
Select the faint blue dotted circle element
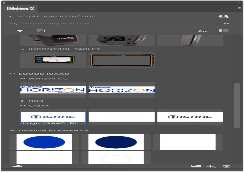coord(44,158)
